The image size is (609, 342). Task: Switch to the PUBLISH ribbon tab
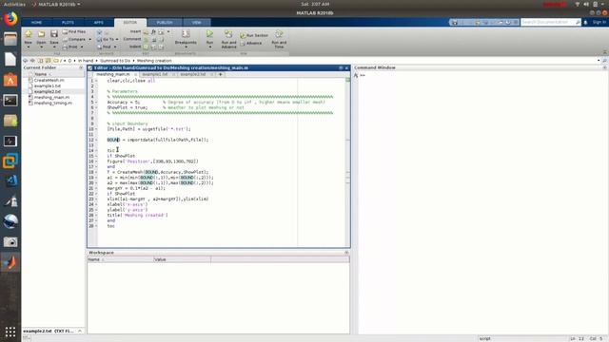(x=165, y=23)
